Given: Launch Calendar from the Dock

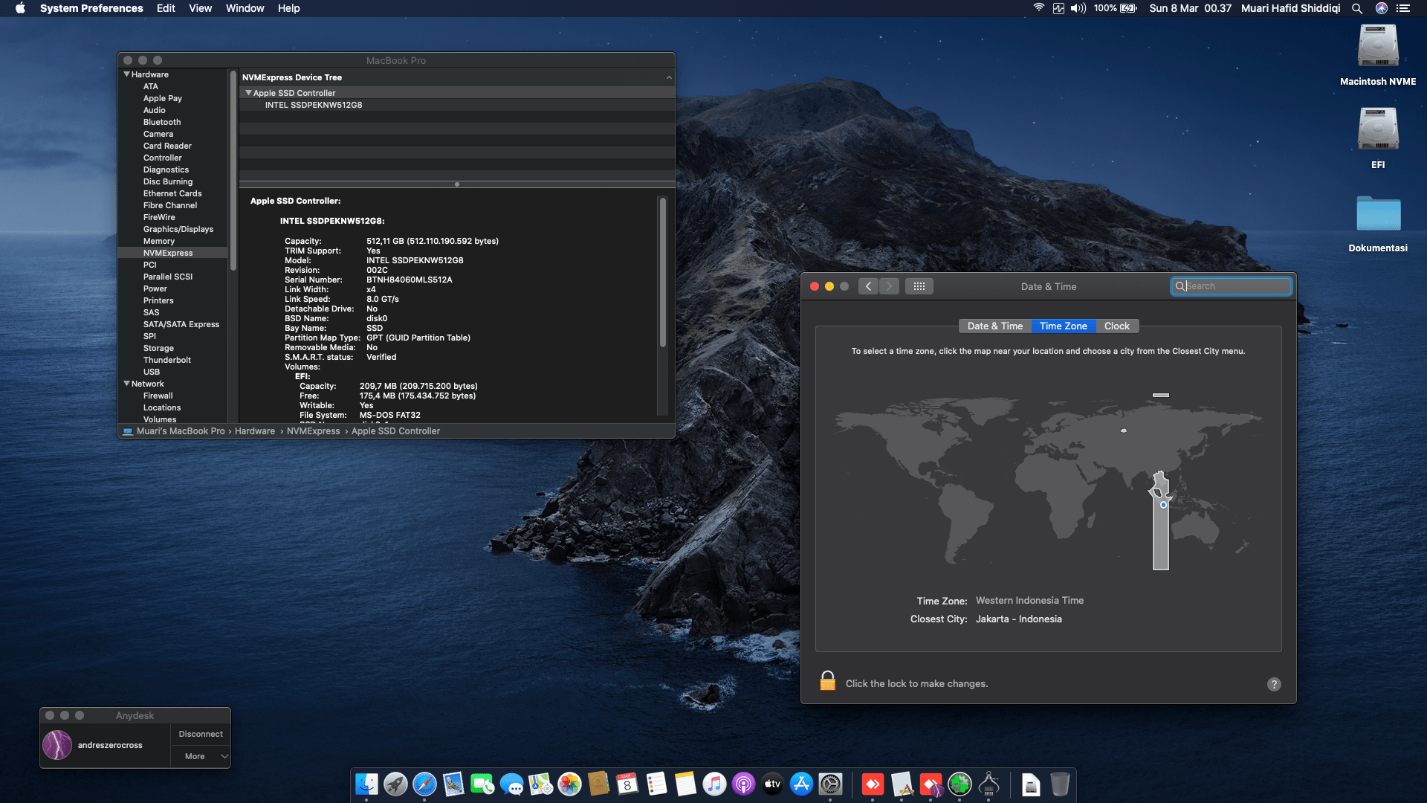Looking at the screenshot, I should click(627, 785).
